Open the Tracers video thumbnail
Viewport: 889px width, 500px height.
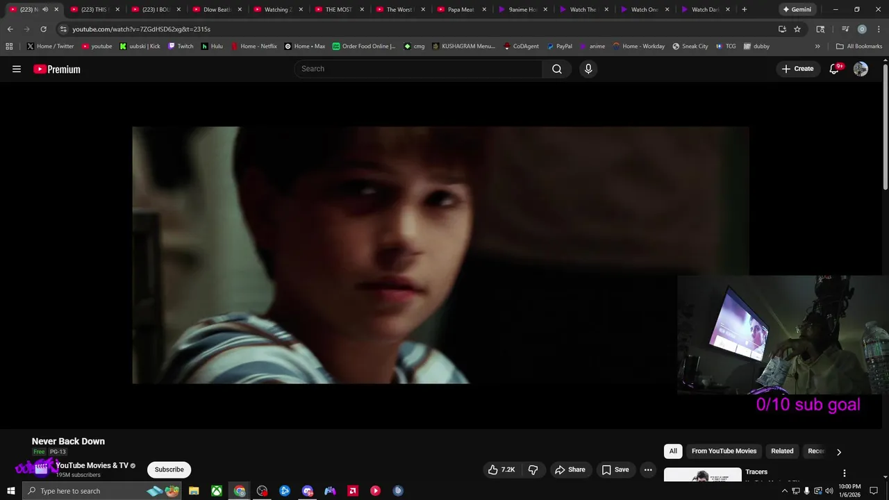tap(702, 475)
